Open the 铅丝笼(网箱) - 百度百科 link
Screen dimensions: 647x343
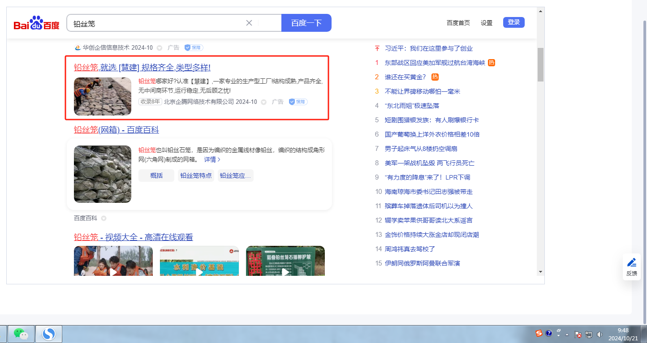(116, 130)
